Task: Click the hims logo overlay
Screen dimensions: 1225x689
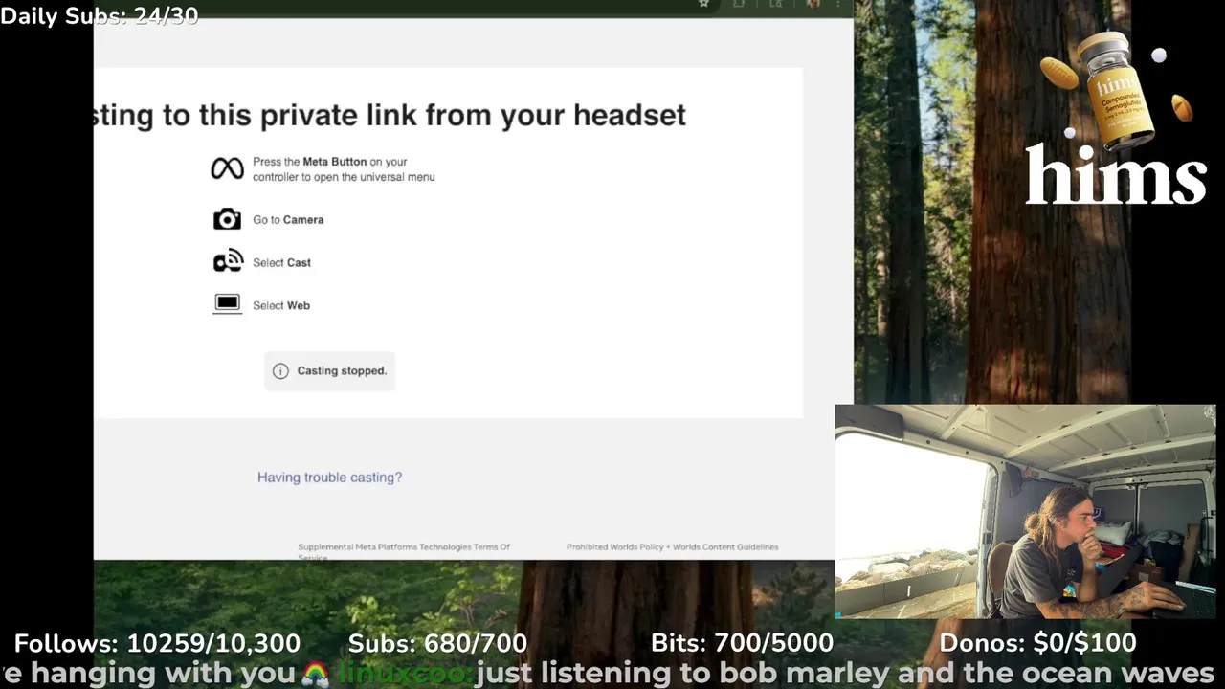Action: click(1115, 175)
